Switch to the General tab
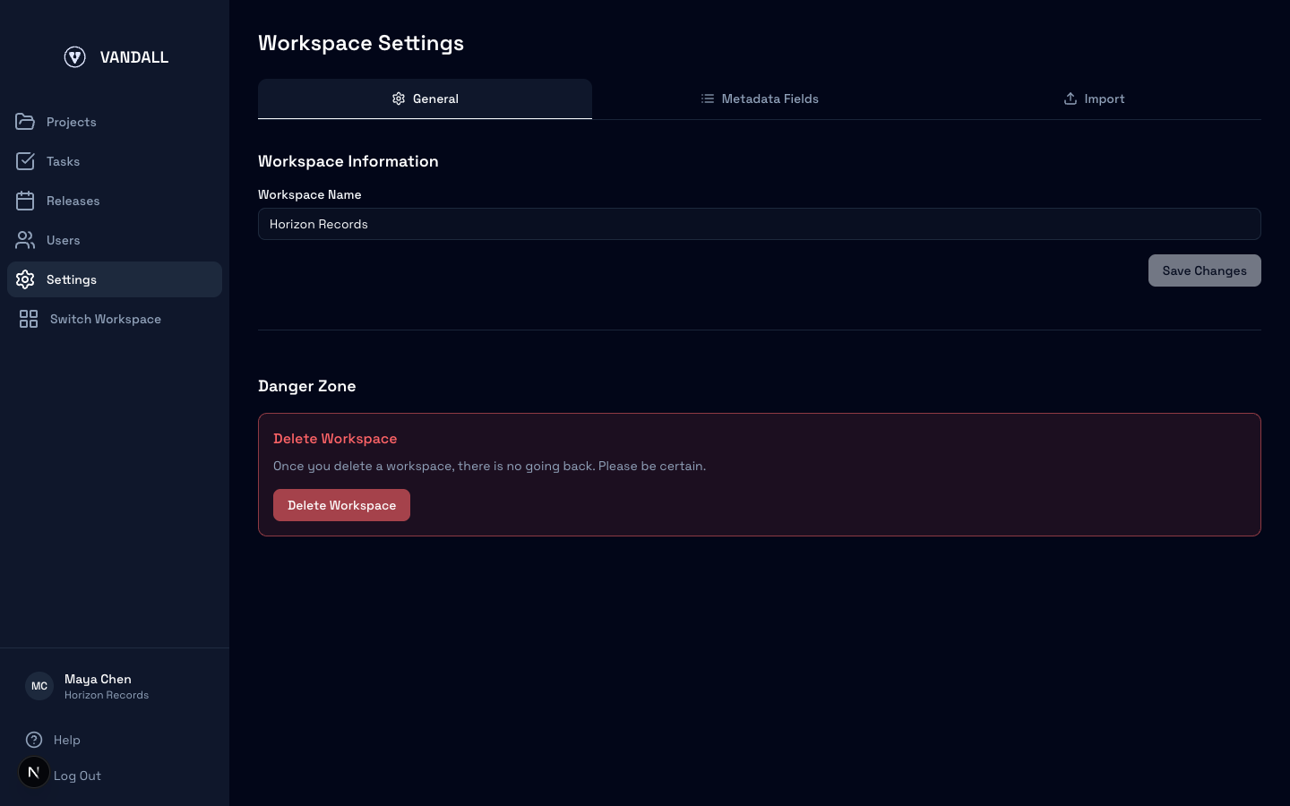This screenshot has width=1290, height=806. (x=425, y=99)
